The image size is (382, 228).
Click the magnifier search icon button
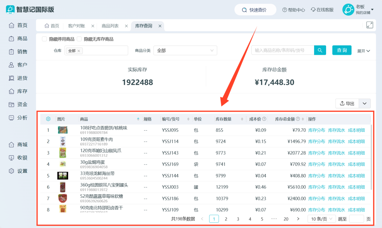pyautogui.click(x=320, y=50)
